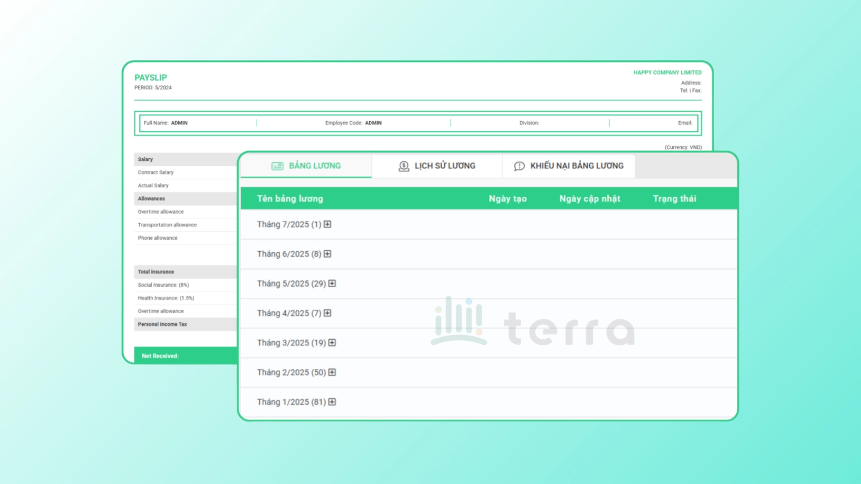Viewport: 861px width, 484px height.
Task: Click the salary history coin icon
Action: (404, 166)
